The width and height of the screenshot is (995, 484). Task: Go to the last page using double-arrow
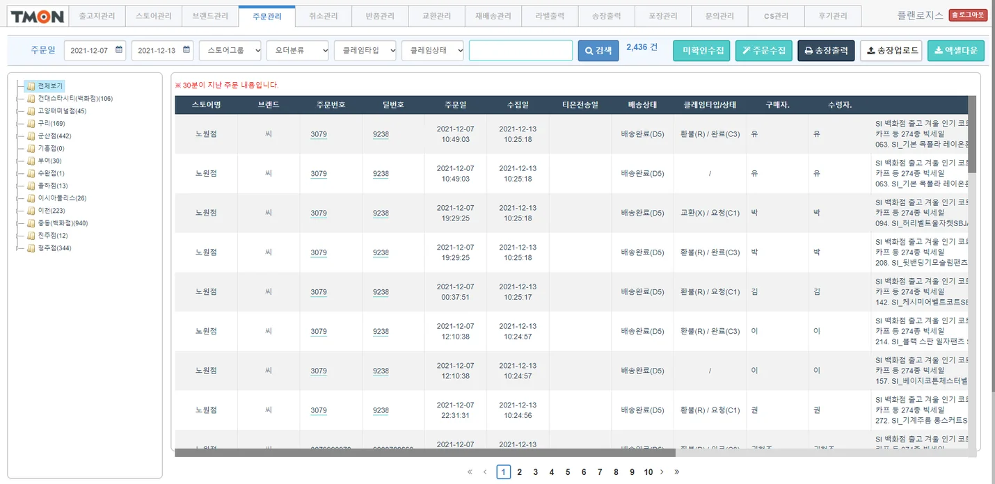click(x=676, y=472)
